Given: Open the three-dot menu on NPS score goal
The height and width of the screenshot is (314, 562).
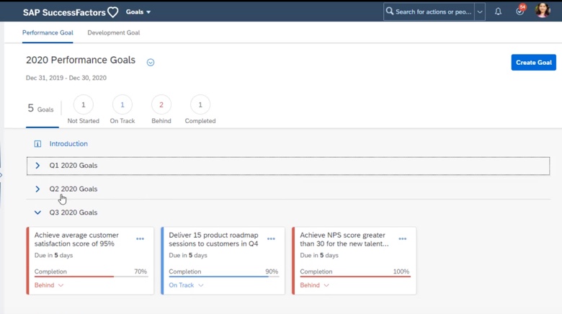Looking at the screenshot, I should point(402,239).
